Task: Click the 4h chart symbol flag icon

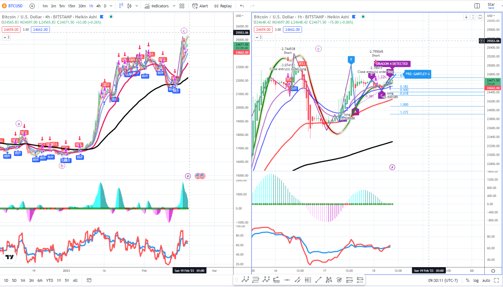Action: pos(102,17)
